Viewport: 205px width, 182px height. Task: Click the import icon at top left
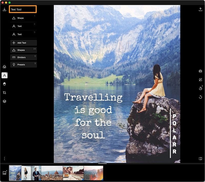(5, 9)
